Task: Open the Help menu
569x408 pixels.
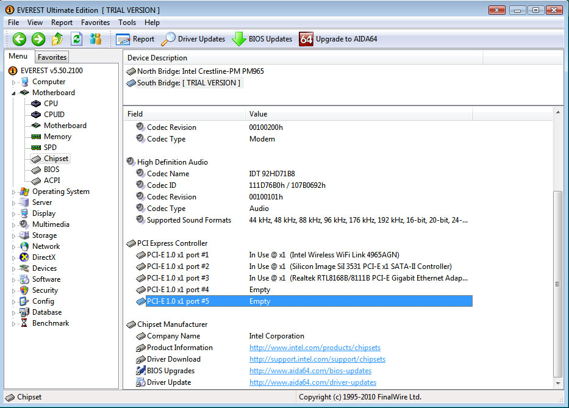Action: 152,23
